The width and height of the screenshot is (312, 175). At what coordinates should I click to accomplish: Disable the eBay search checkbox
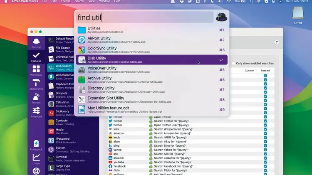tap(265, 141)
